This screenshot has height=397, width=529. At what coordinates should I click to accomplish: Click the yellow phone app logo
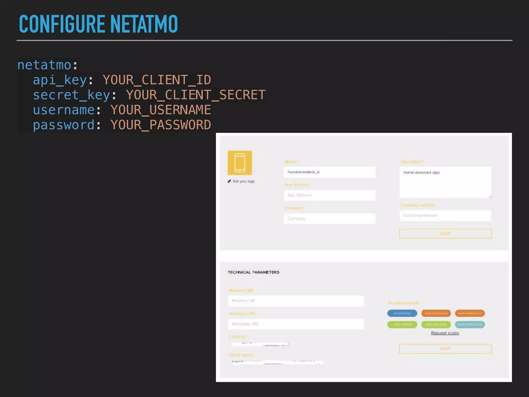240,163
